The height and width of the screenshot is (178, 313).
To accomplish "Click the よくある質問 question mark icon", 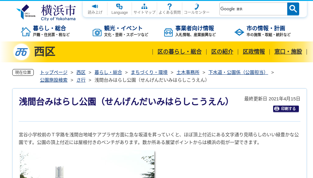I will tap(169, 6).
